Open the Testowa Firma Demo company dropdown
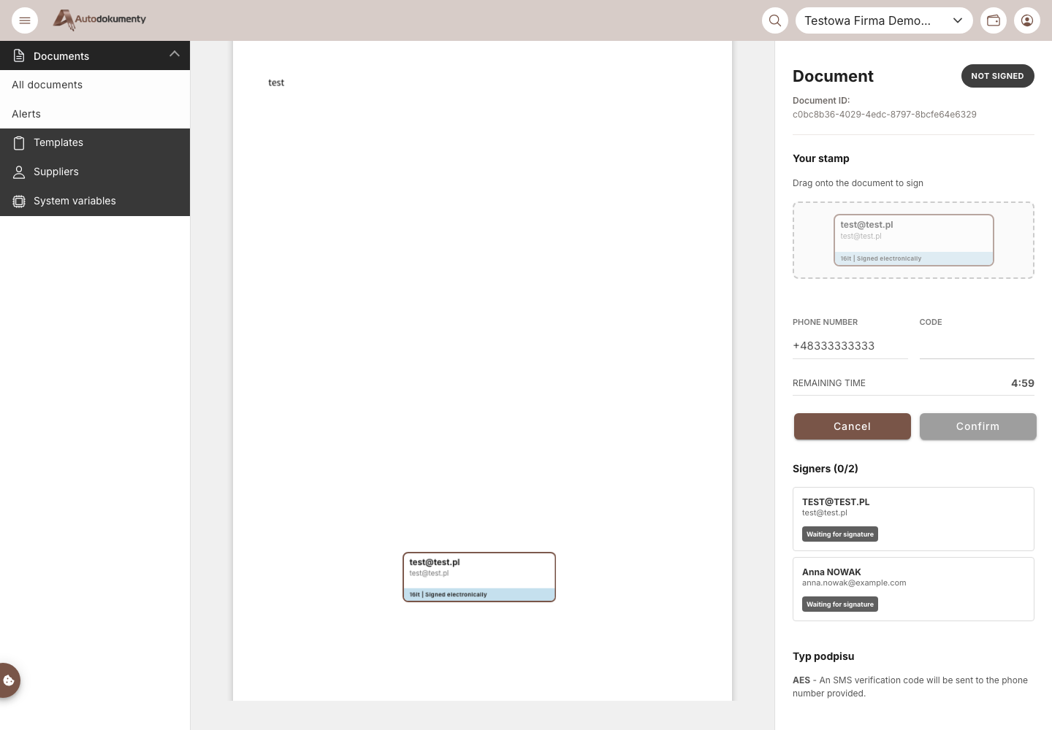This screenshot has width=1052, height=730. click(884, 20)
